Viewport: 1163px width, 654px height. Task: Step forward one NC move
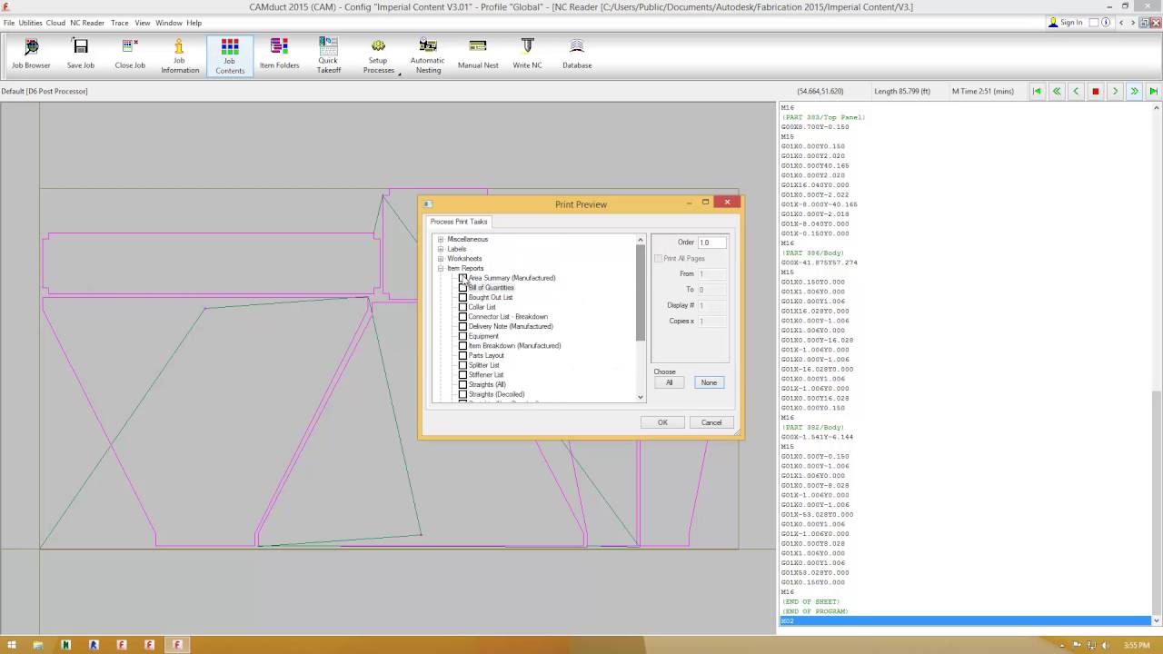(x=1115, y=92)
